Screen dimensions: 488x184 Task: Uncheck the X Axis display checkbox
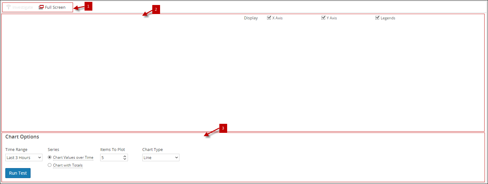pos(269,18)
